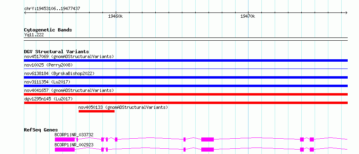
Task: Select the blue bar under nsv4517069
Action: (186, 60)
